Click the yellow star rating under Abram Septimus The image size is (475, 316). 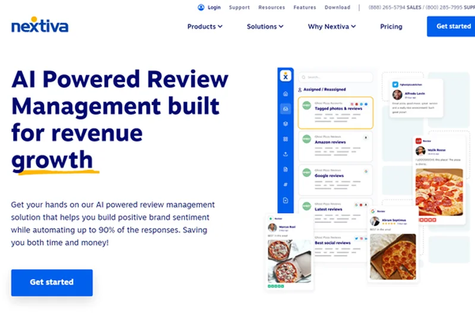coord(389,224)
